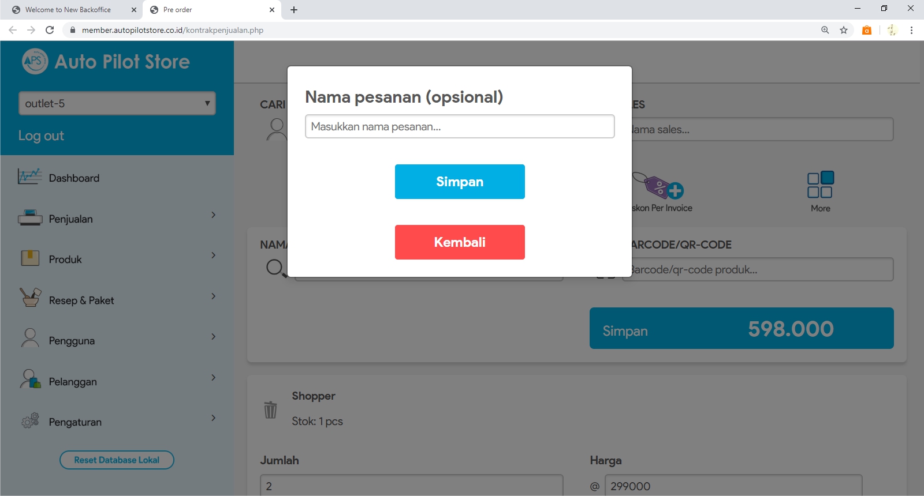
Task: Open the More grid icon
Action: pos(820,185)
